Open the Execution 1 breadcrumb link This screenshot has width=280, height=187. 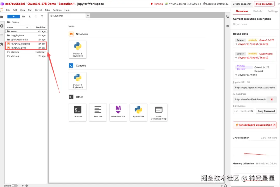point(67,4)
